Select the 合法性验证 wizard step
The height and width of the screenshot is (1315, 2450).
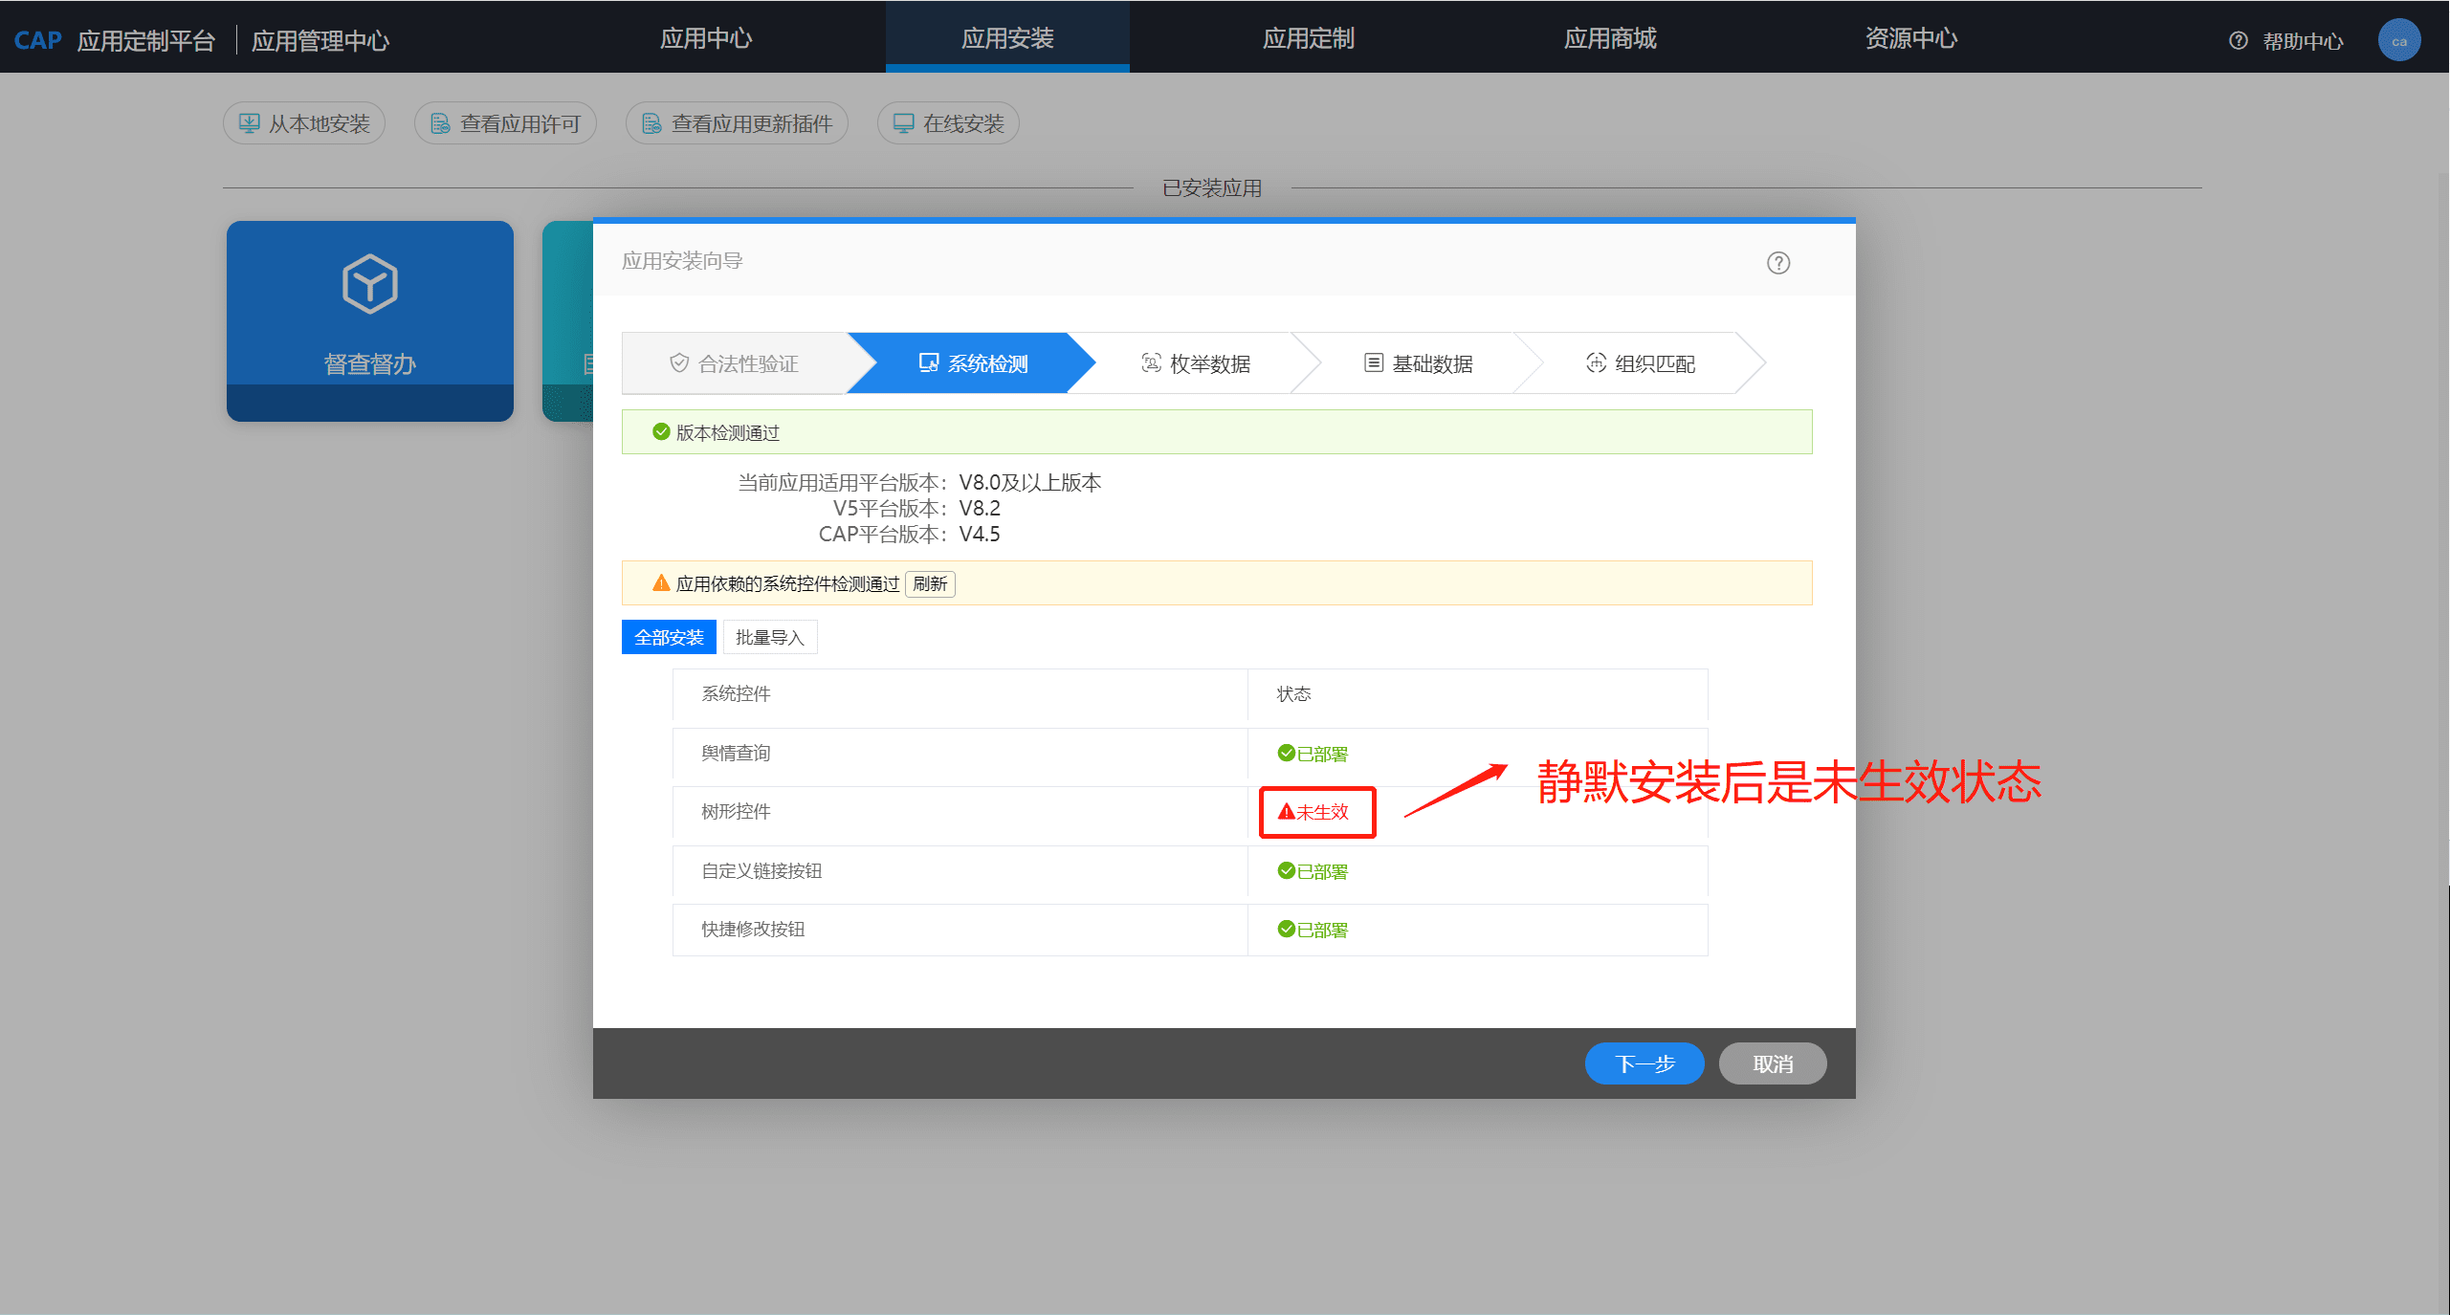[734, 363]
